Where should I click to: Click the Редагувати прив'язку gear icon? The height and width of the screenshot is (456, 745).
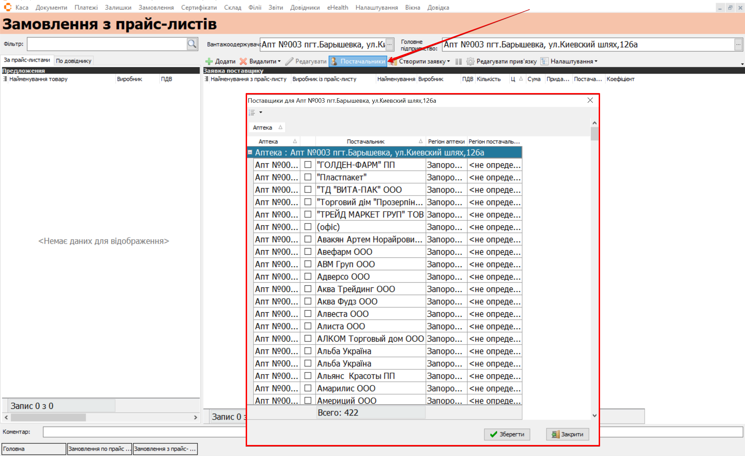(470, 61)
